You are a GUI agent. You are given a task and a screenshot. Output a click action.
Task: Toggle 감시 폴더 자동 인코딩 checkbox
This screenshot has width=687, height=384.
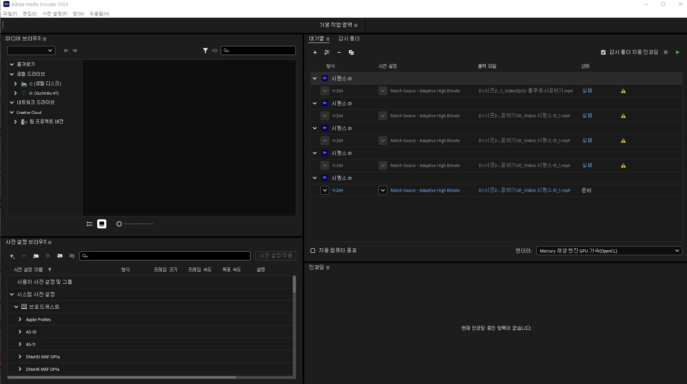pyautogui.click(x=603, y=52)
